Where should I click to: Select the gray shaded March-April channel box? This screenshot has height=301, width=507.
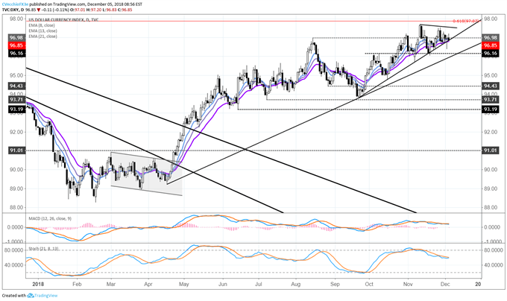coord(146,174)
